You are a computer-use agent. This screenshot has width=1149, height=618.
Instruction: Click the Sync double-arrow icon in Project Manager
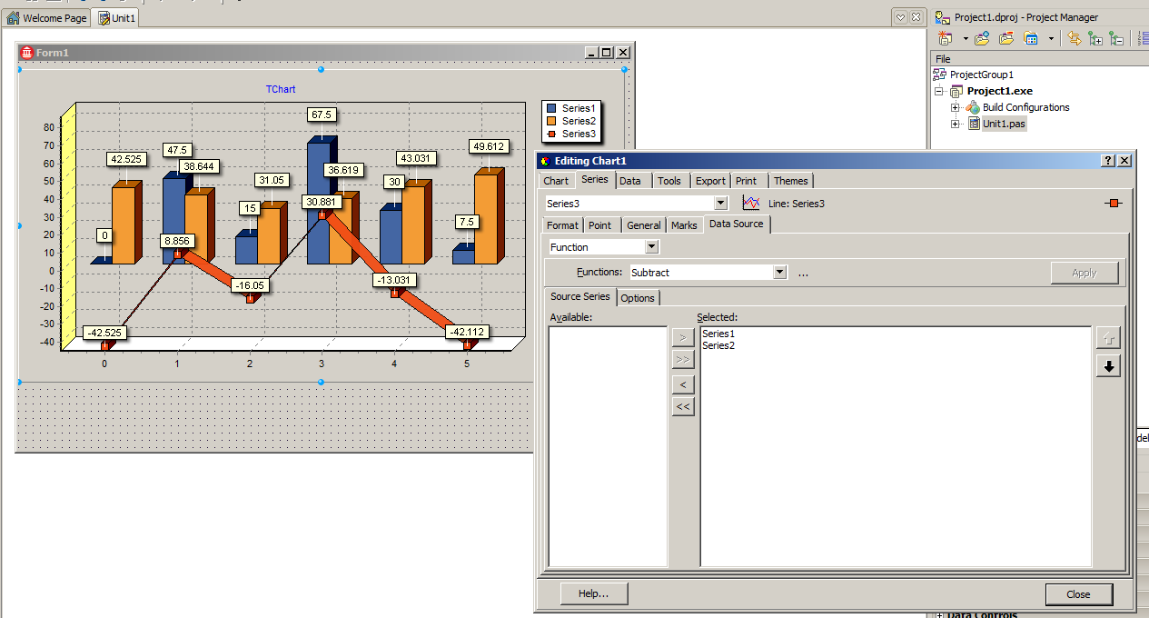click(x=1075, y=38)
